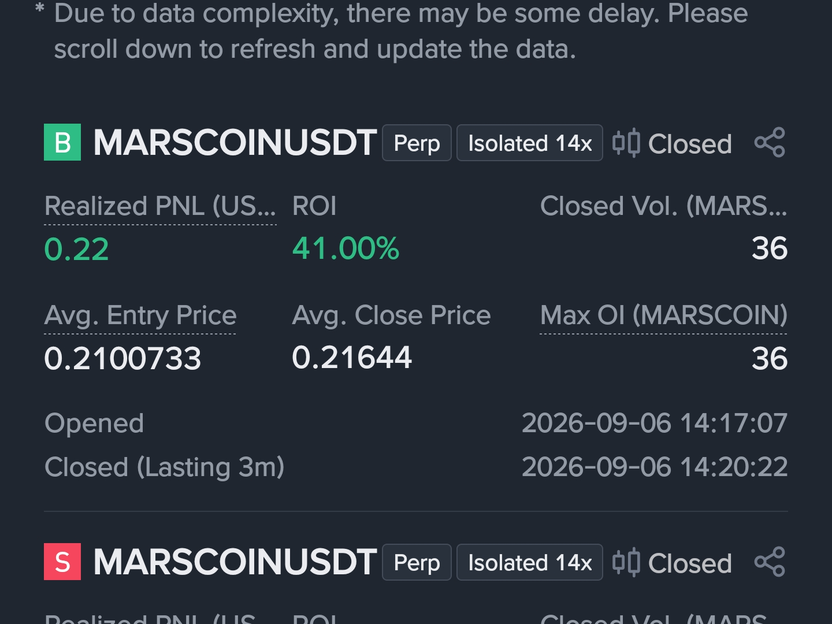The image size is (832, 624).
Task: Tap Isolated 14x tag on buy position
Action: 530,143
